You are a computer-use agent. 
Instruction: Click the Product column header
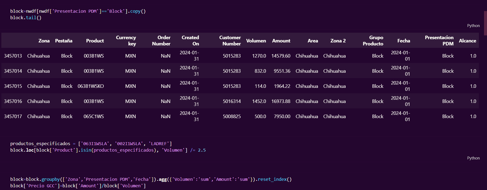[x=95, y=41]
